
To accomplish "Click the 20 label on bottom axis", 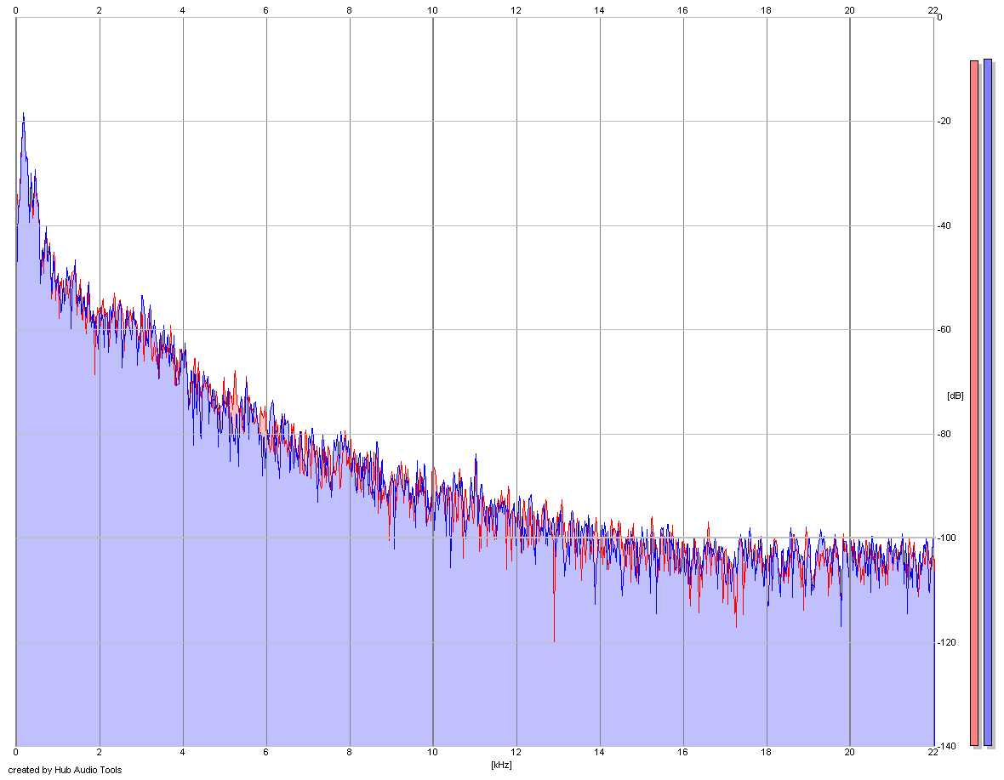I will [x=850, y=753].
